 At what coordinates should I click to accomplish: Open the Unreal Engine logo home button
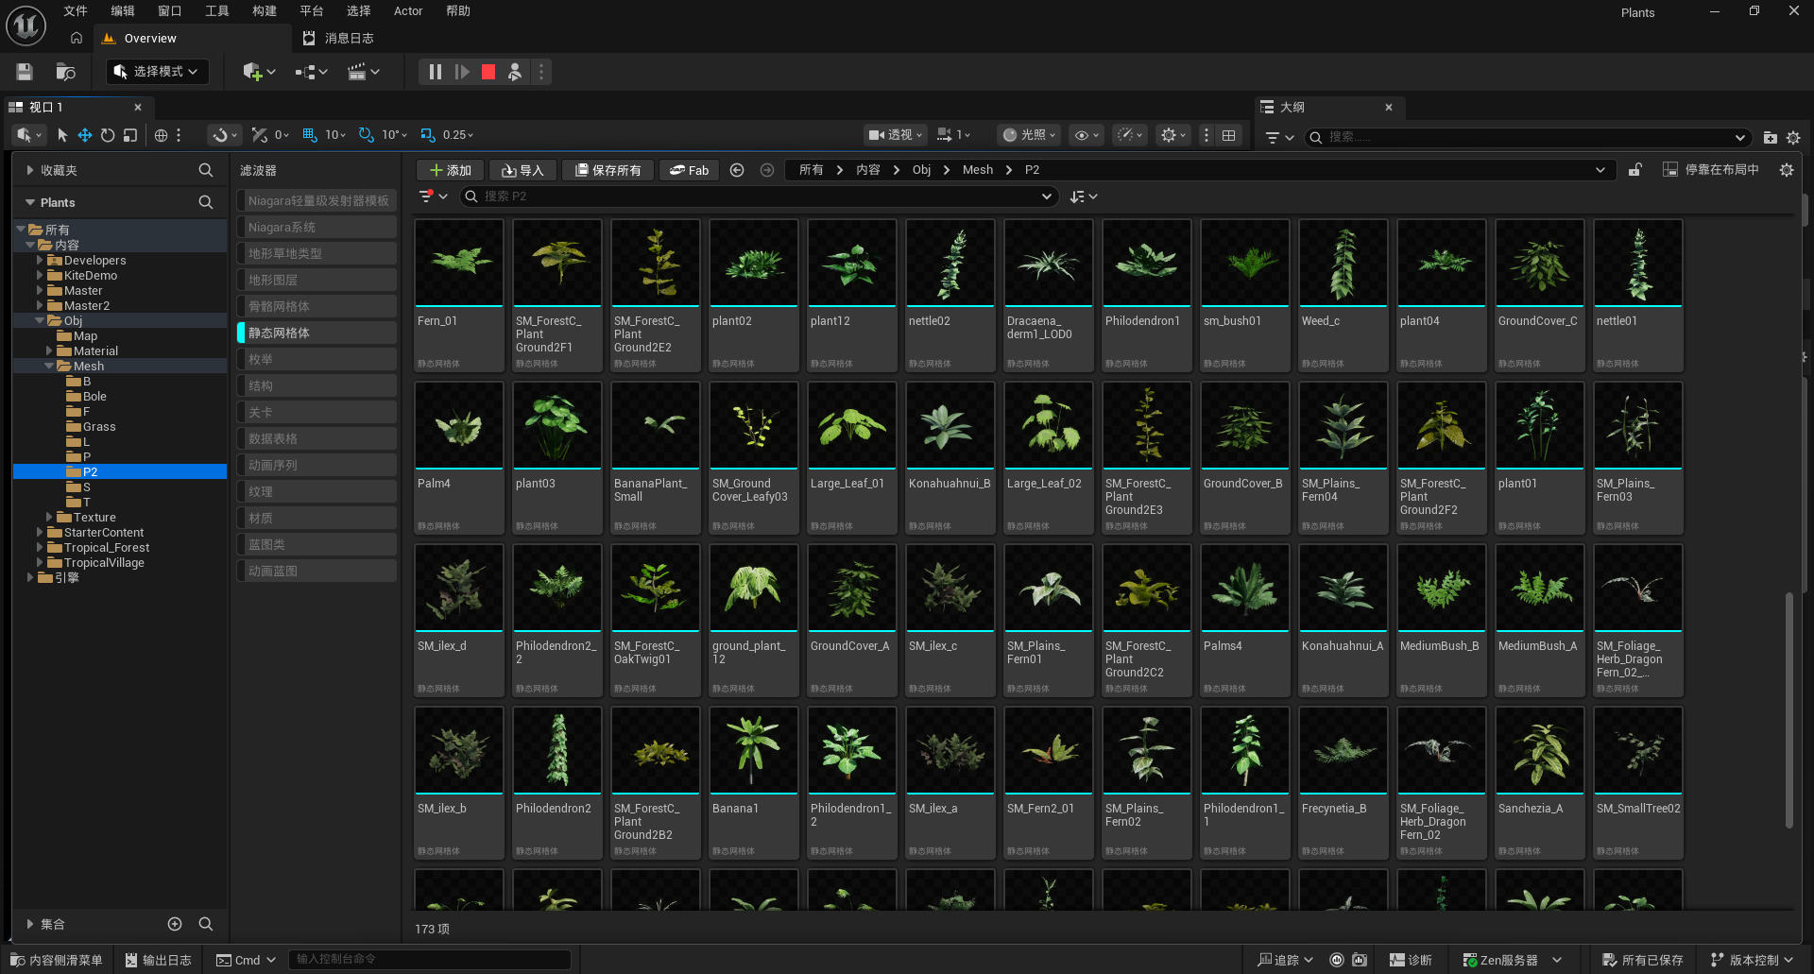pos(26,26)
